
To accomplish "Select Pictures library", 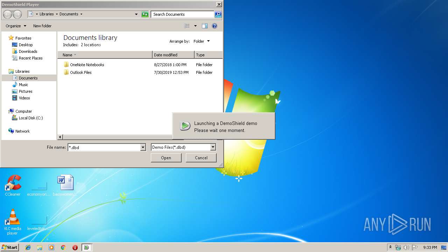I will click(26, 91).
